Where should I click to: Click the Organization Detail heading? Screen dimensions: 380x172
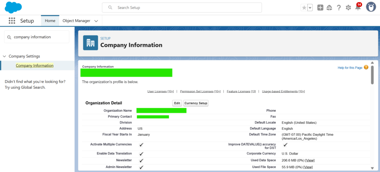tap(104, 103)
